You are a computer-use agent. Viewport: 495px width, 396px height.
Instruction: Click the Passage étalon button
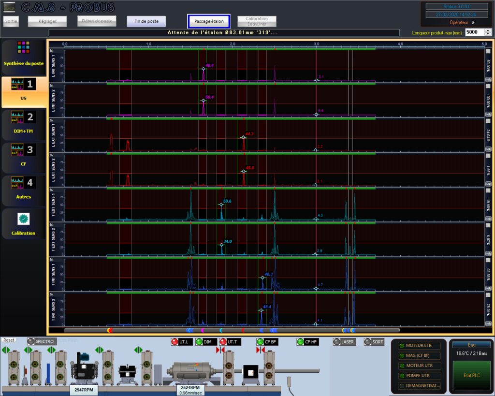click(x=209, y=21)
